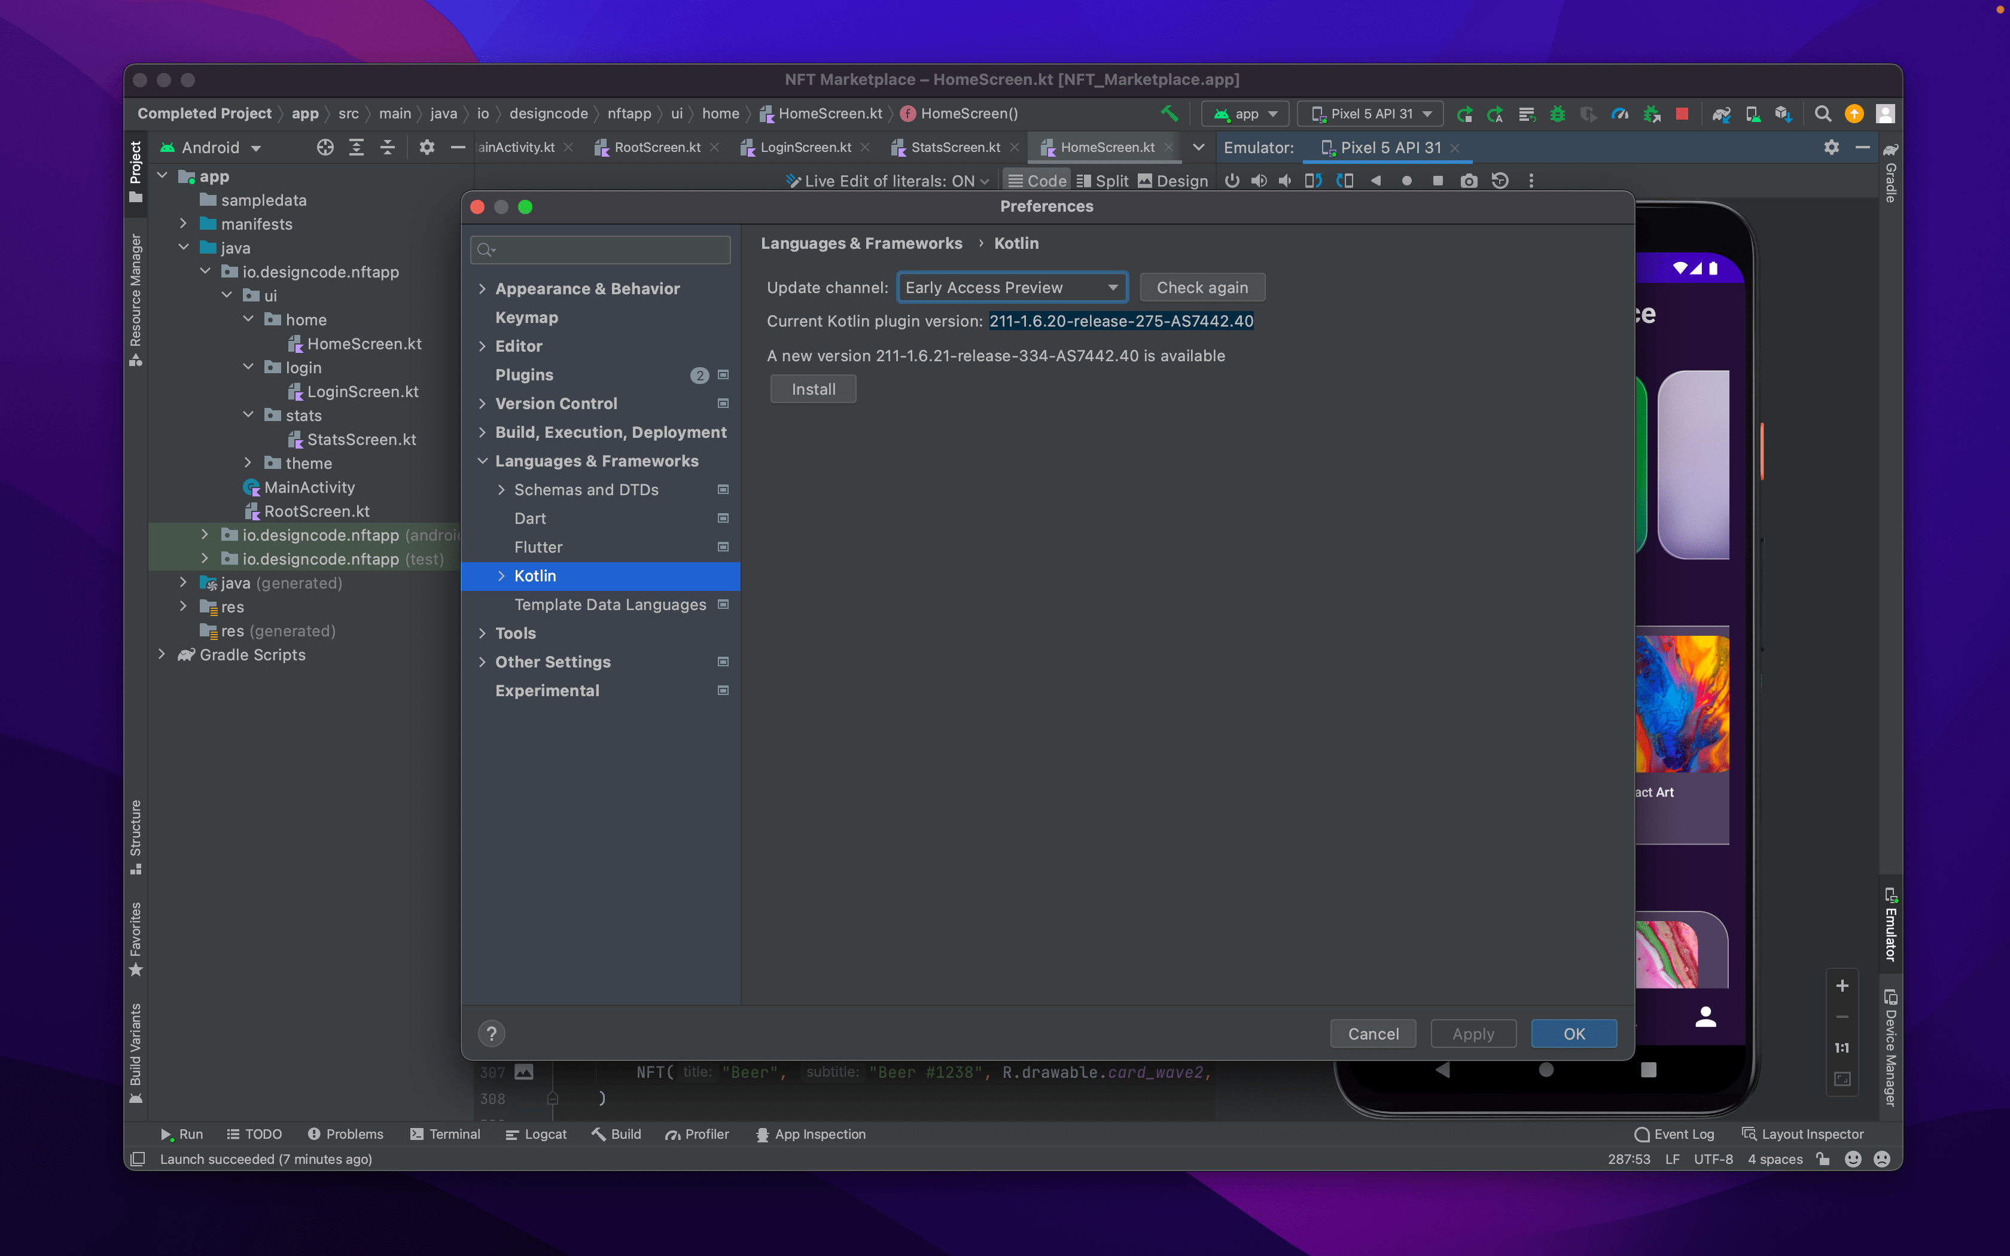Rotate the emulator counterclockwise

tap(1315, 180)
